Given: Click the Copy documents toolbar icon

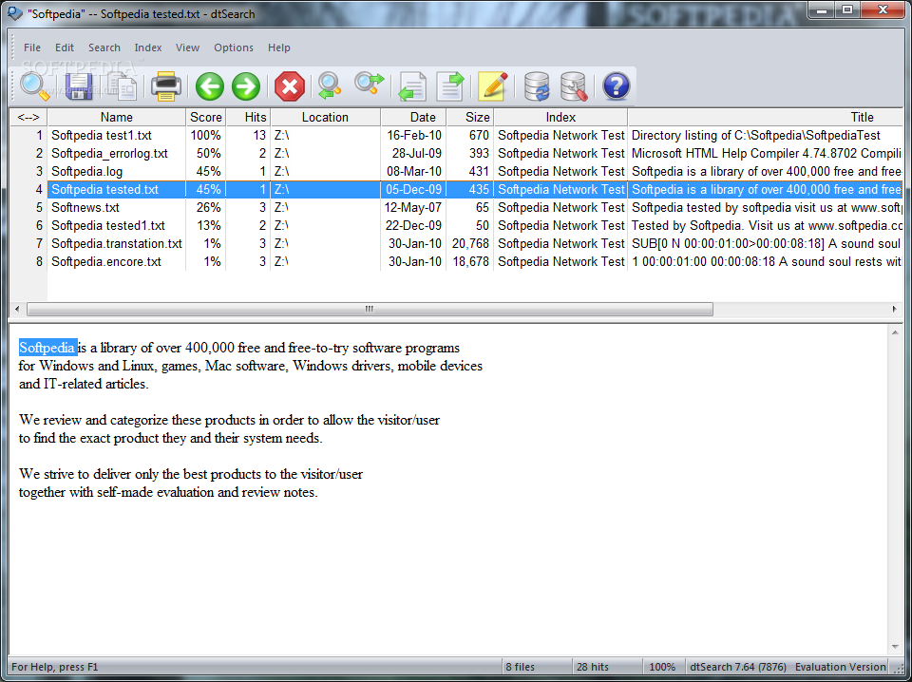Looking at the screenshot, I should [123, 87].
